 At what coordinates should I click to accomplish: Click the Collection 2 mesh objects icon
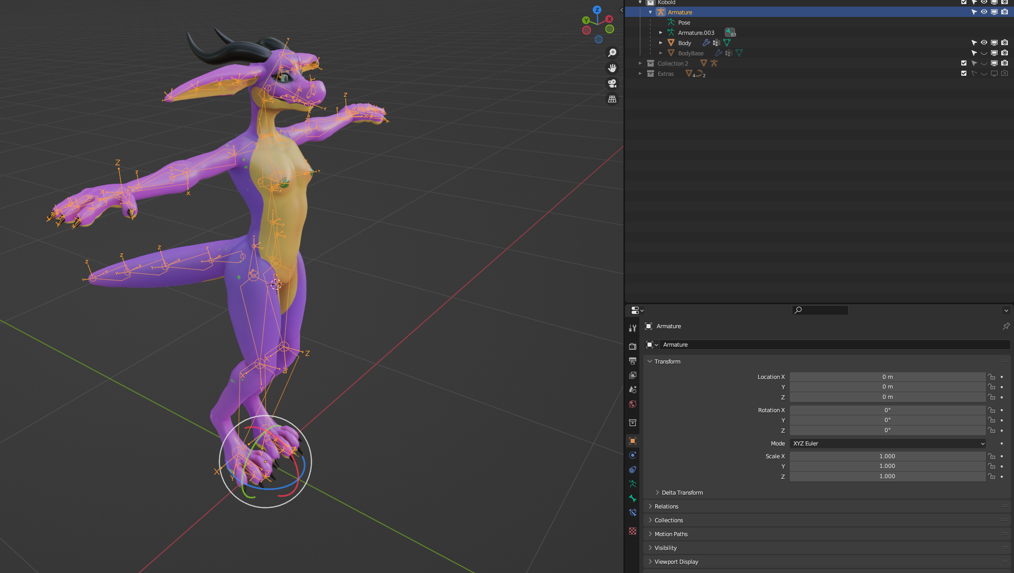(704, 63)
